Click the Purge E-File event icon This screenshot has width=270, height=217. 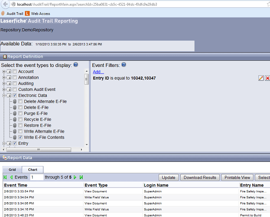click(x=15, y=114)
